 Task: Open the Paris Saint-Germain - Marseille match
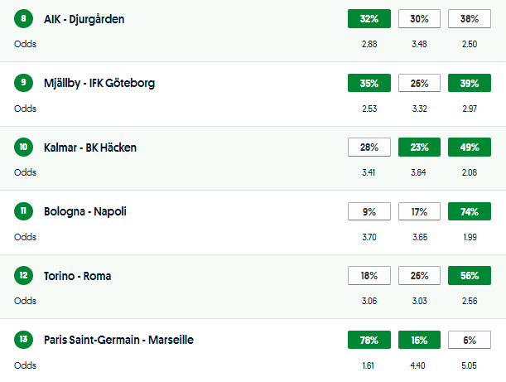(x=121, y=340)
